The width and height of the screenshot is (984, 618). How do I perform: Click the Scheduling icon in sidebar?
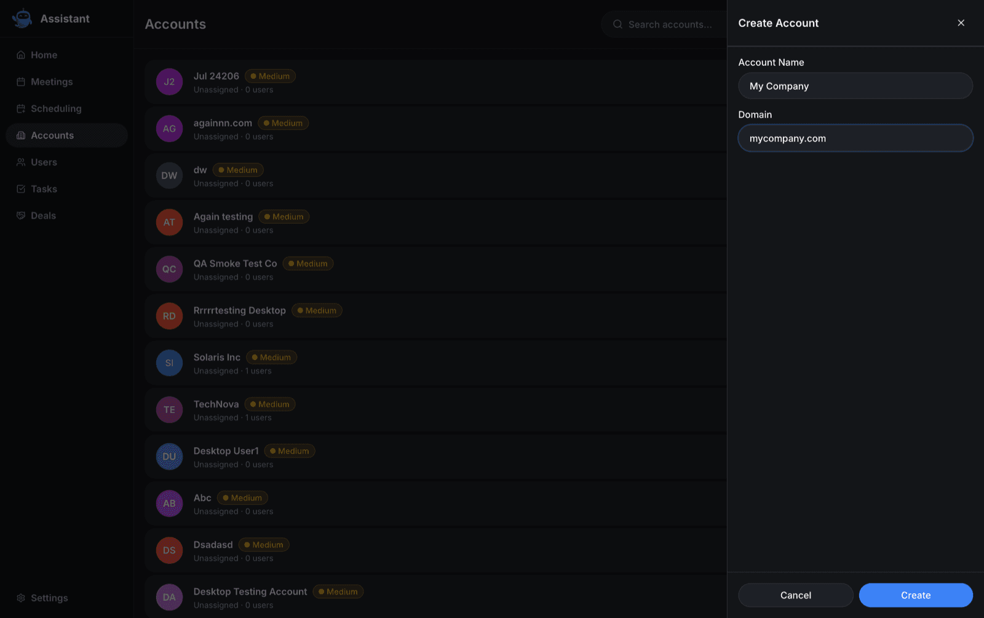point(21,108)
